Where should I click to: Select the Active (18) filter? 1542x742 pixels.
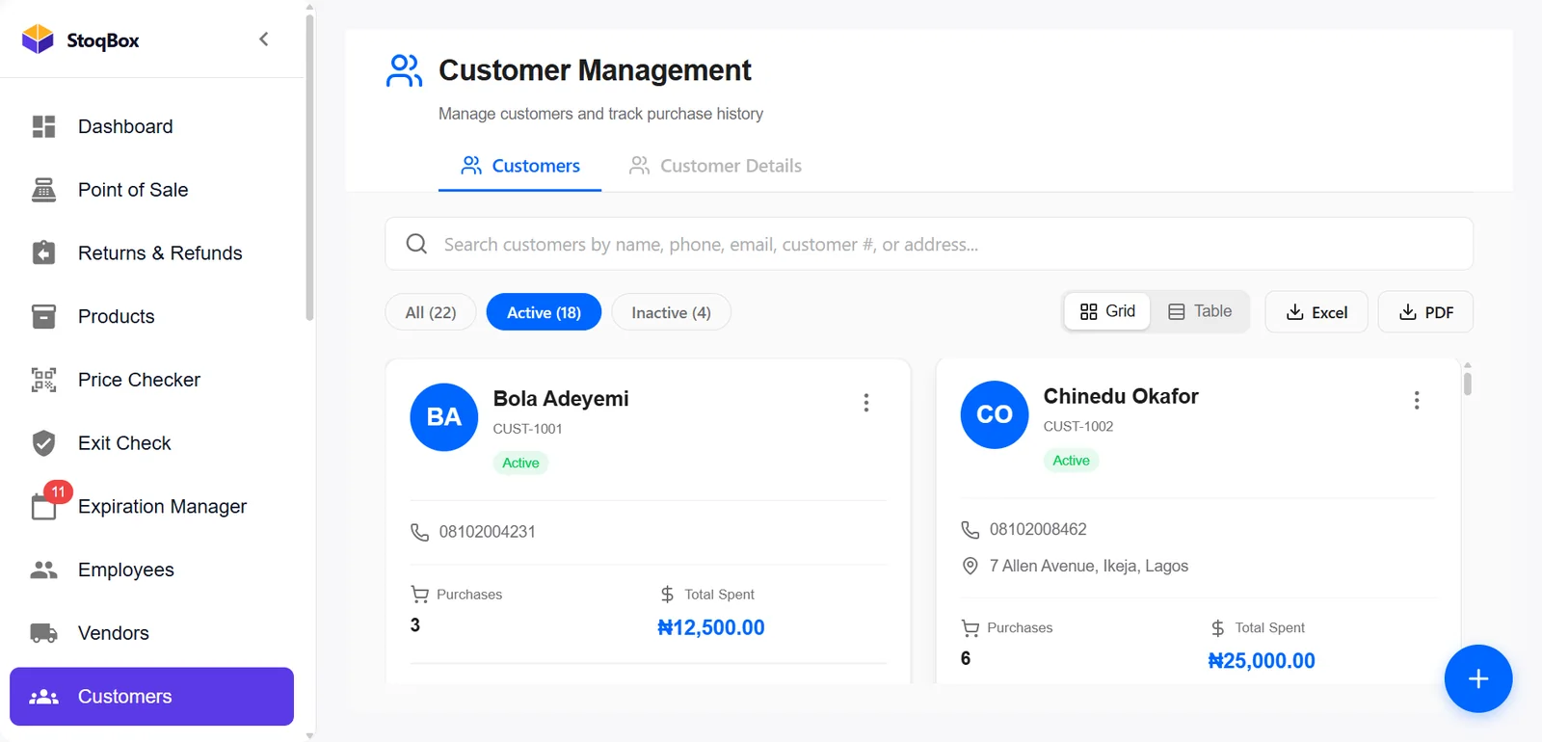coord(544,312)
